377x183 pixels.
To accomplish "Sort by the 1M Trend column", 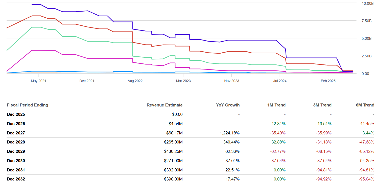I will click(276, 105).
